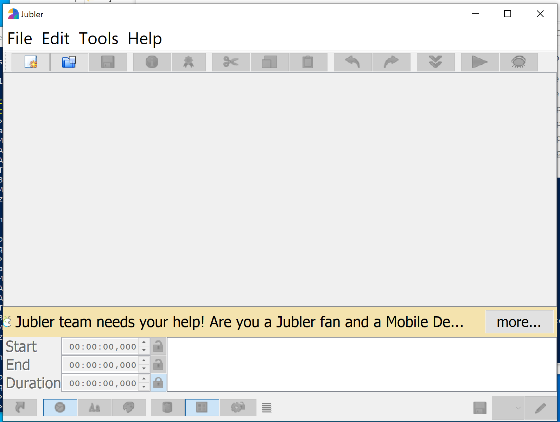This screenshot has height=422, width=560.
Task: Close the Jubler window
Action: point(540,14)
